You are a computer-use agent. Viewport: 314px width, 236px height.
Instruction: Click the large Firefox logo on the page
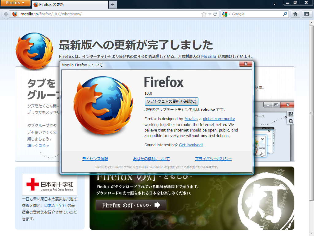point(35,51)
